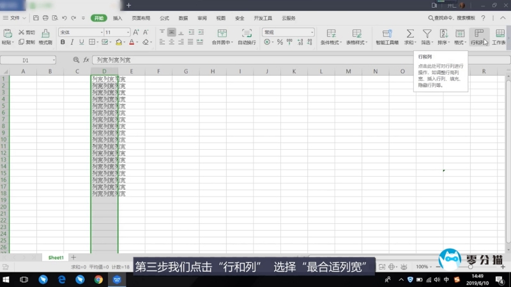Switch to the Insert (插入) tab
Viewport: 511px width, 287px height.
(x=118, y=18)
